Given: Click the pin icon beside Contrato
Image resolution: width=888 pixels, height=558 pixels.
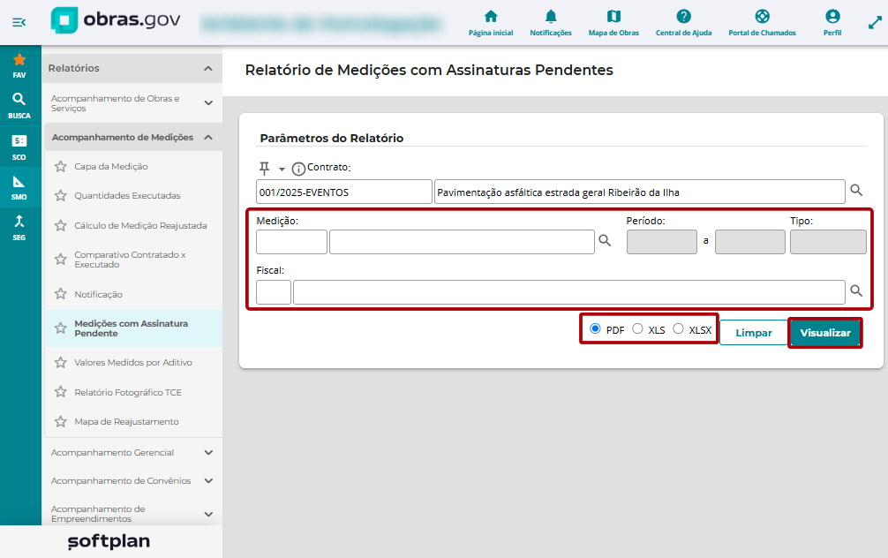Looking at the screenshot, I should click(x=264, y=169).
